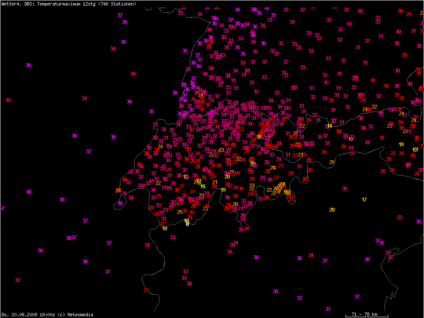Click the "71 - 78 km" scale bar
The image size is (424, 318).
366,315
